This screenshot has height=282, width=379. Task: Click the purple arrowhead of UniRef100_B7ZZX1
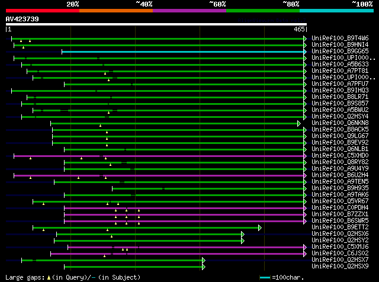click(305, 215)
